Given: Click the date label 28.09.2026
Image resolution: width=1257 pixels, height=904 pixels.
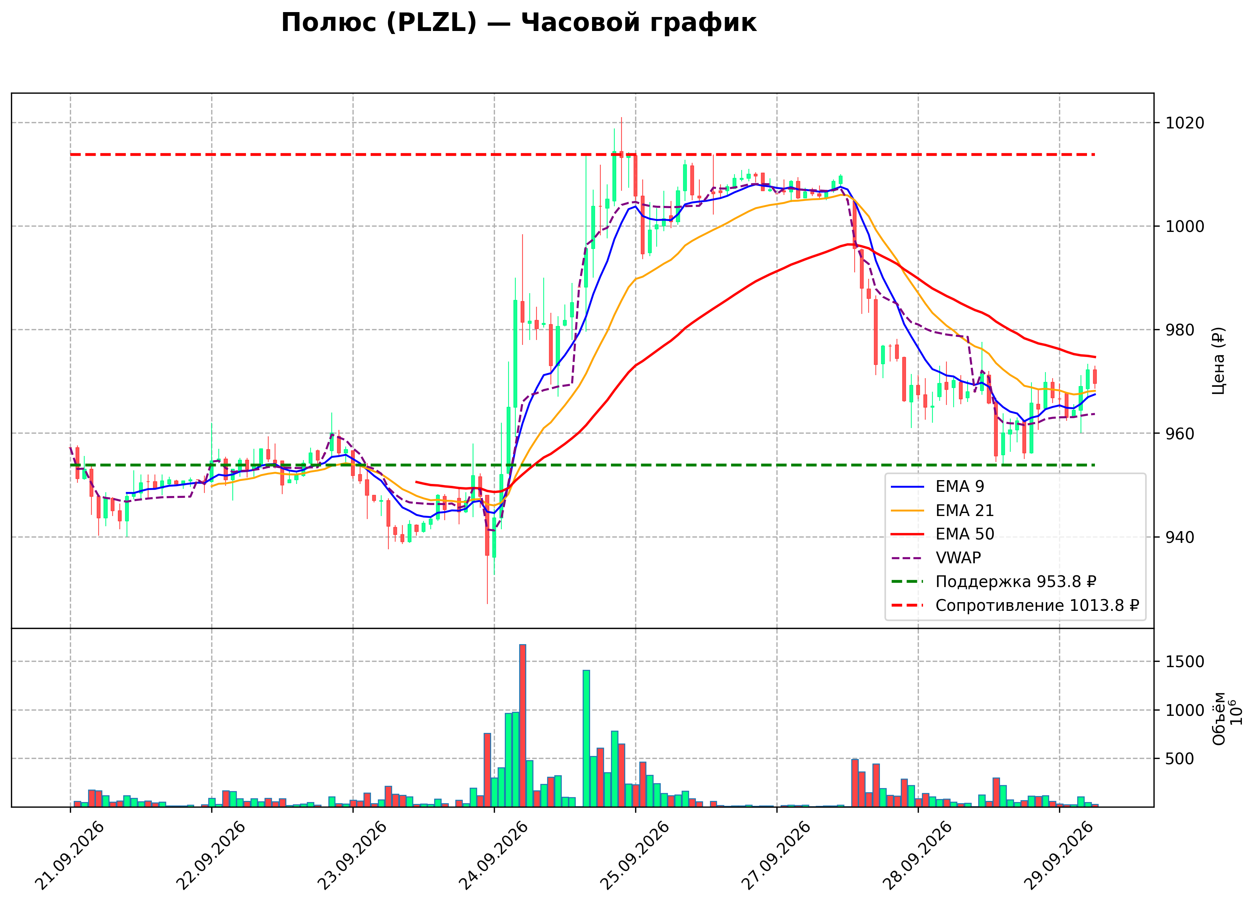Looking at the screenshot, I should [x=917, y=856].
